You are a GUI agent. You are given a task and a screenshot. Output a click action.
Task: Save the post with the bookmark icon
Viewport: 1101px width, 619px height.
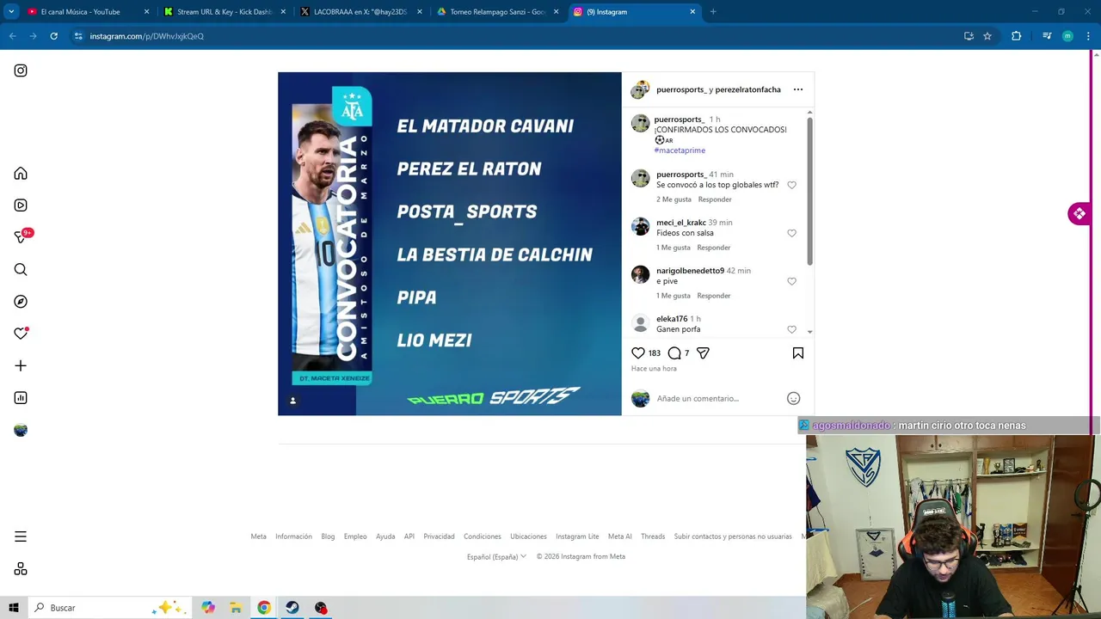[x=798, y=353]
